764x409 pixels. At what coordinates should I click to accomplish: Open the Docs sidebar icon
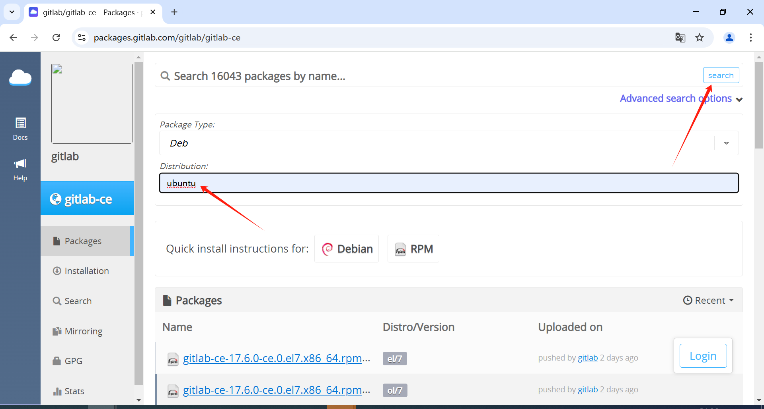[20, 129]
